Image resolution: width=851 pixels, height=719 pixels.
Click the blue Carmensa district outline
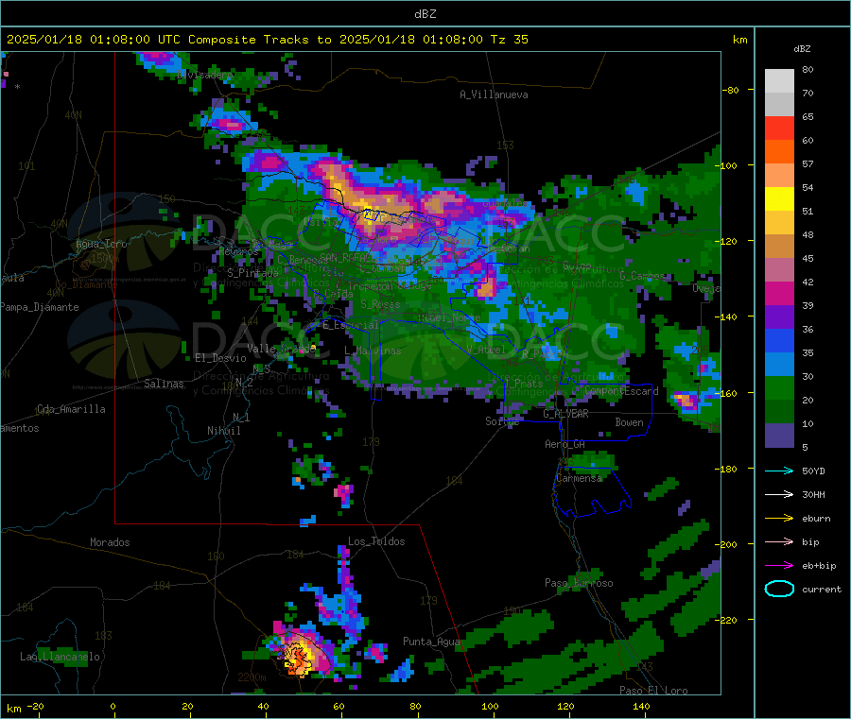pos(592,492)
